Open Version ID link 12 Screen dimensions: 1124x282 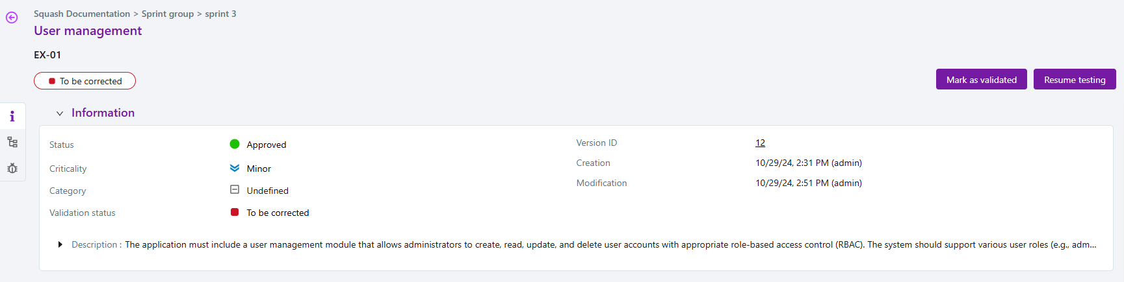pos(760,143)
